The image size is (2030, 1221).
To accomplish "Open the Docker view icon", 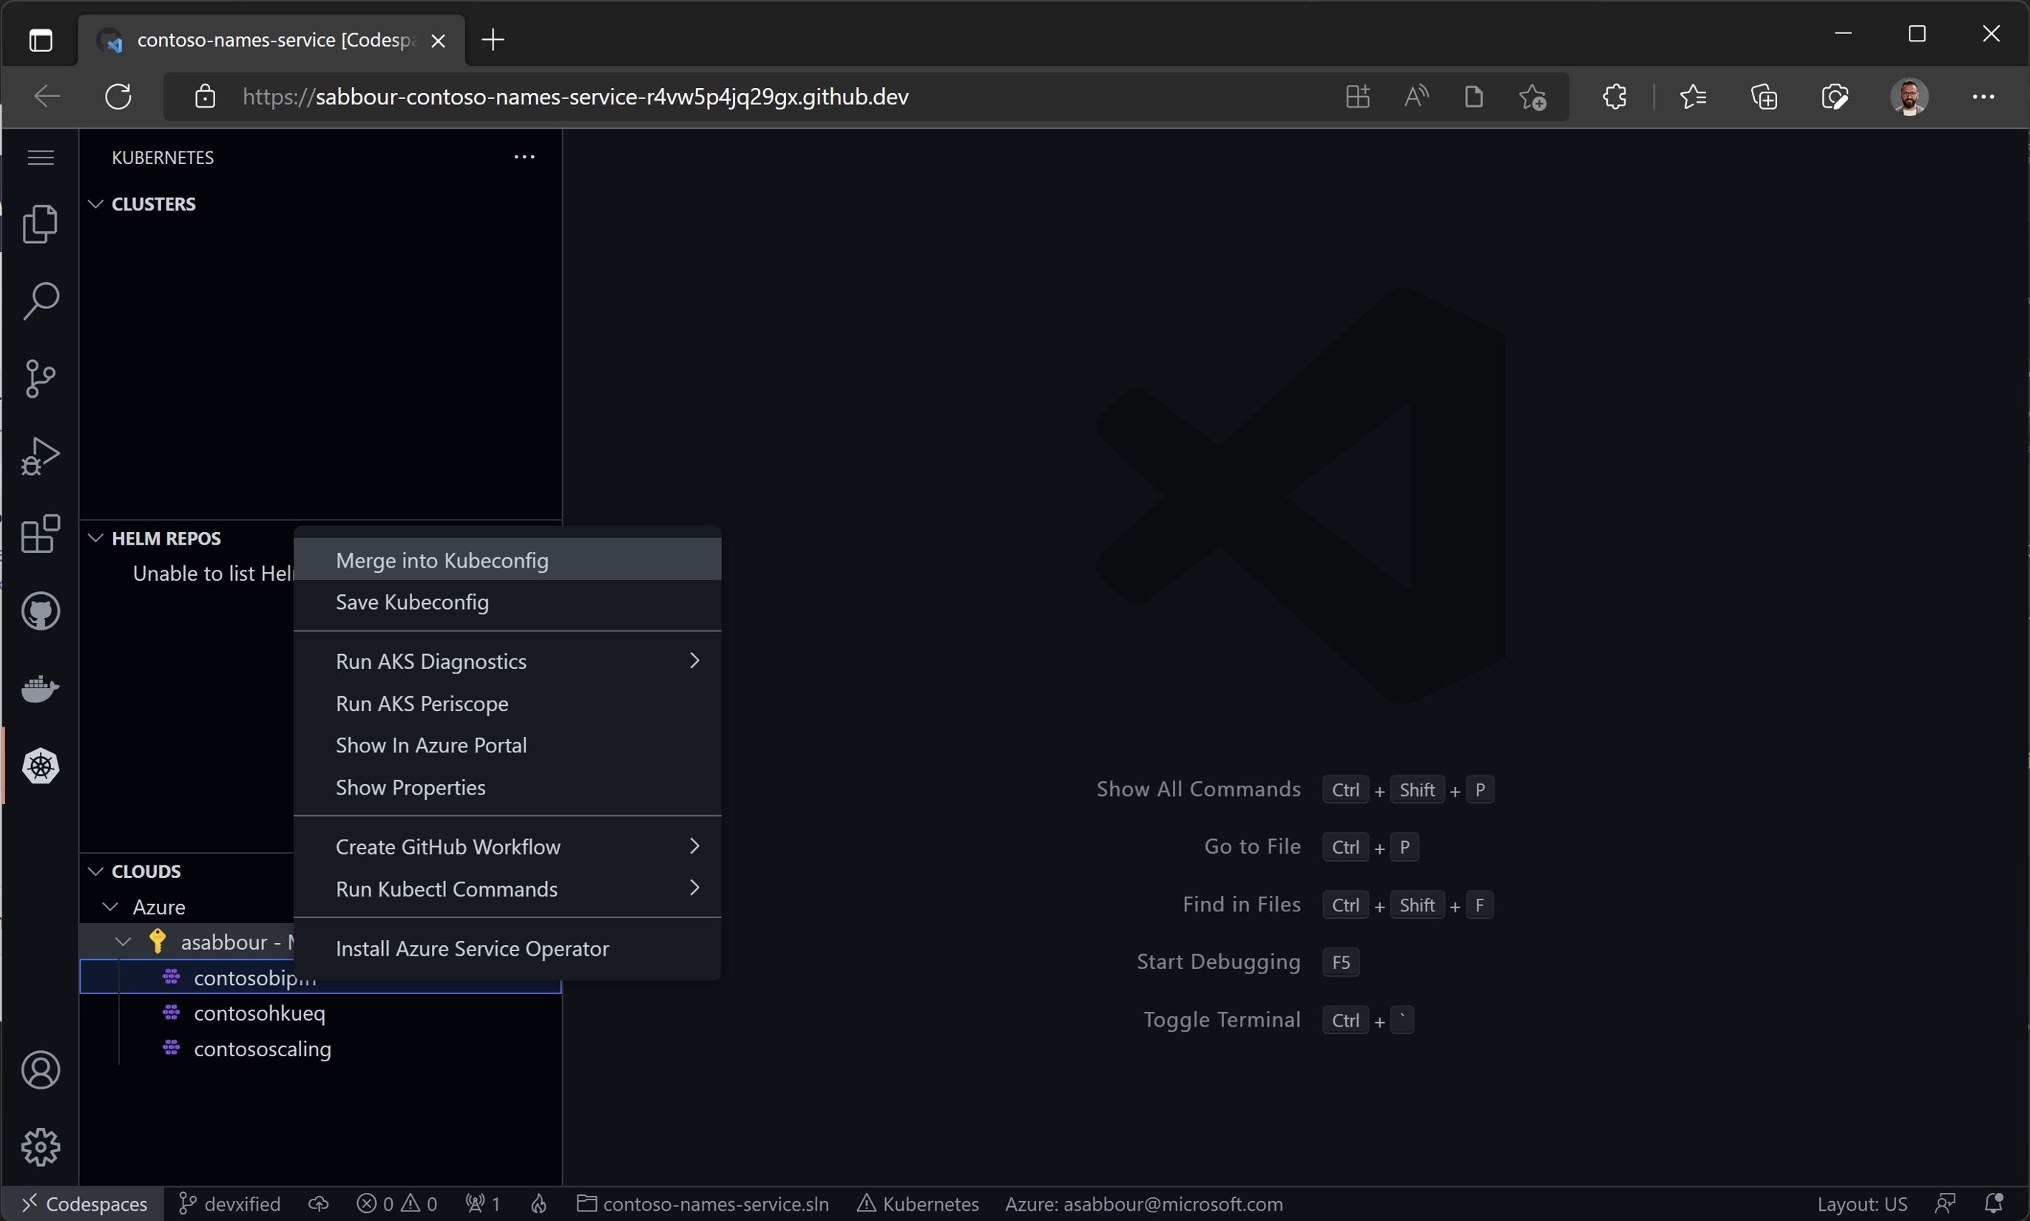I will click(x=41, y=689).
